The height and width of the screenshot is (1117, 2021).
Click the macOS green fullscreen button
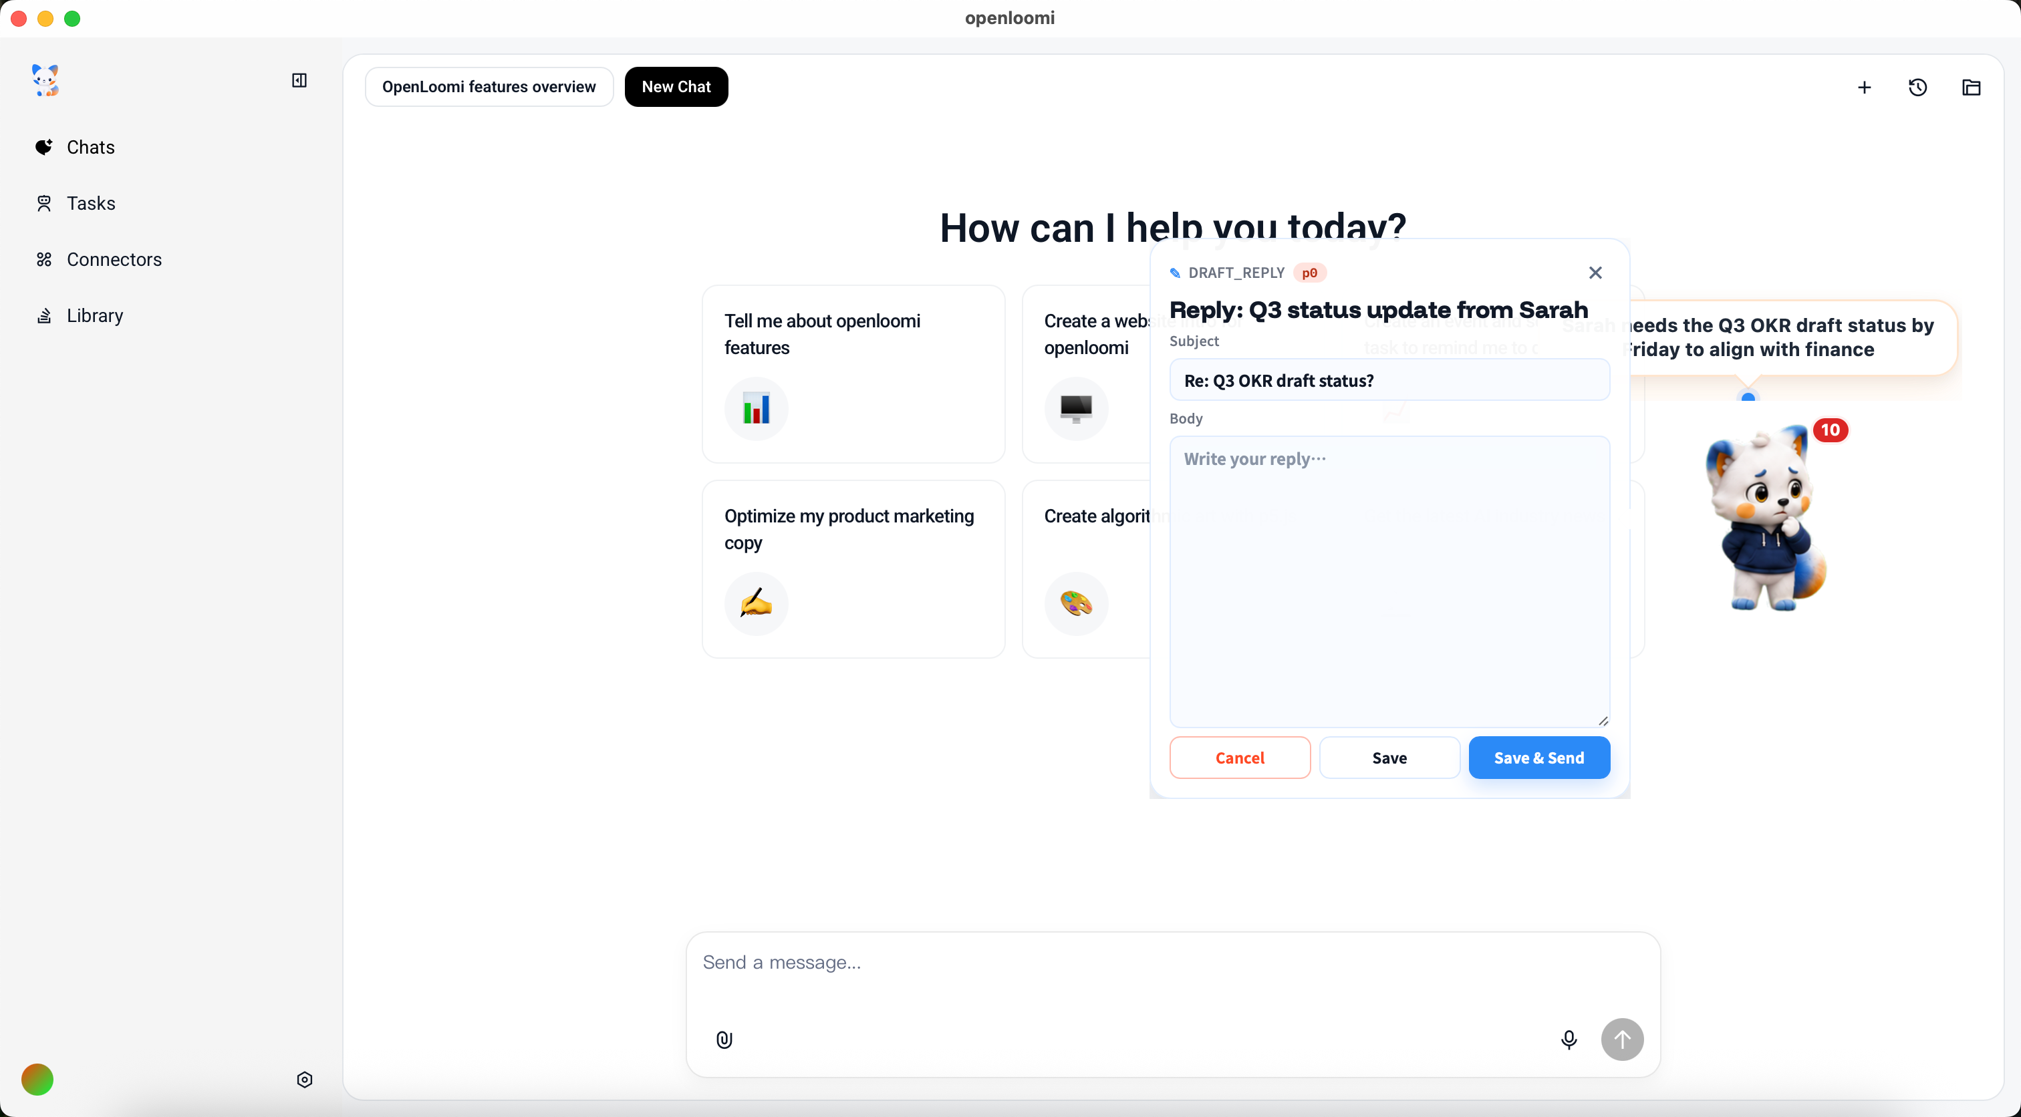pos(72,18)
